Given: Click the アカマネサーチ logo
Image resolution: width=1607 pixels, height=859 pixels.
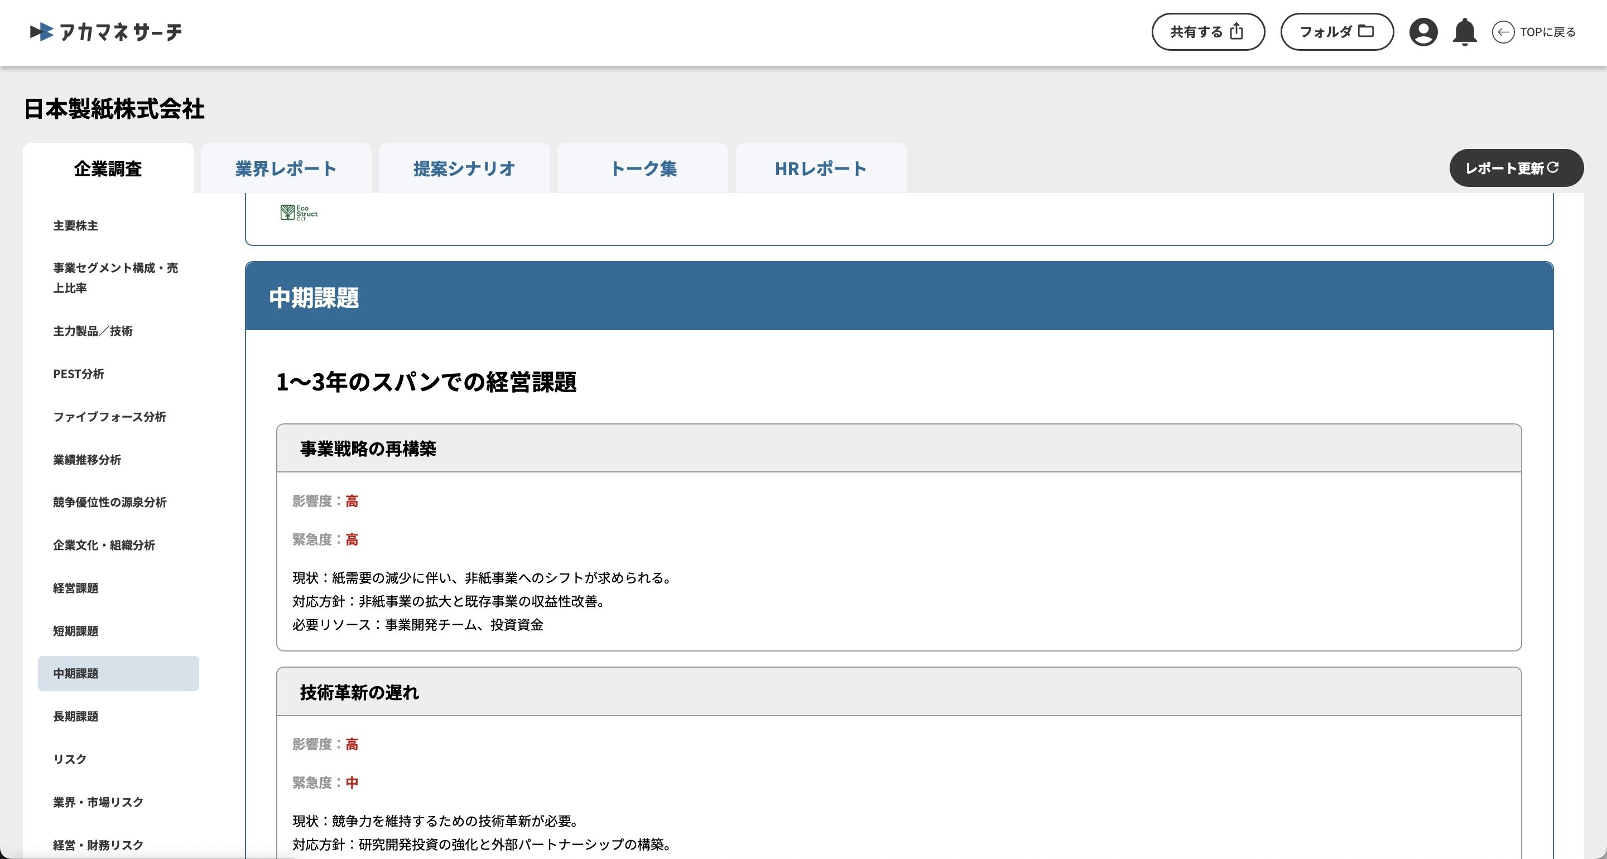Looking at the screenshot, I should pos(106,32).
